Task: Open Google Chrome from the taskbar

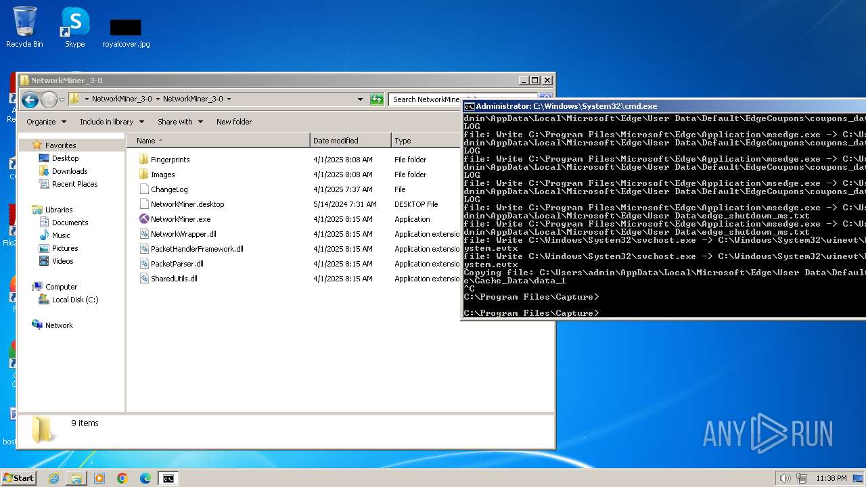Action: [122, 478]
